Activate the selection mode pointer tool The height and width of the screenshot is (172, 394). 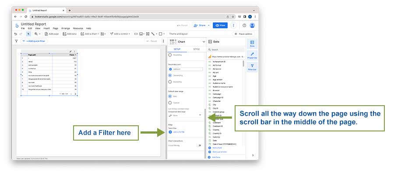(28, 34)
